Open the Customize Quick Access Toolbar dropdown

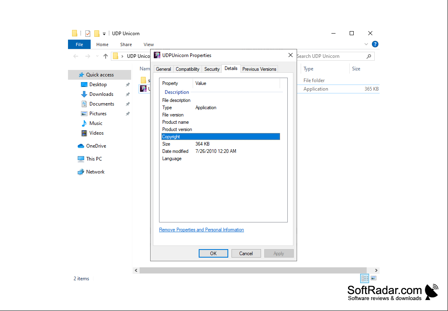click(x=104, y=34)
